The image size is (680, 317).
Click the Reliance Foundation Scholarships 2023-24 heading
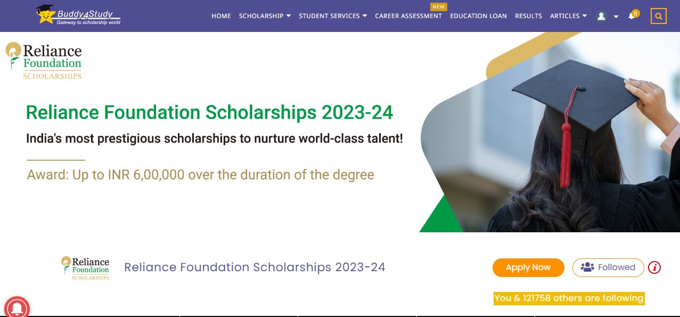click(x=255, y=267)
